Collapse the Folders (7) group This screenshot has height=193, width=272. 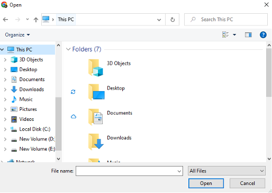[x=68, y=49]
